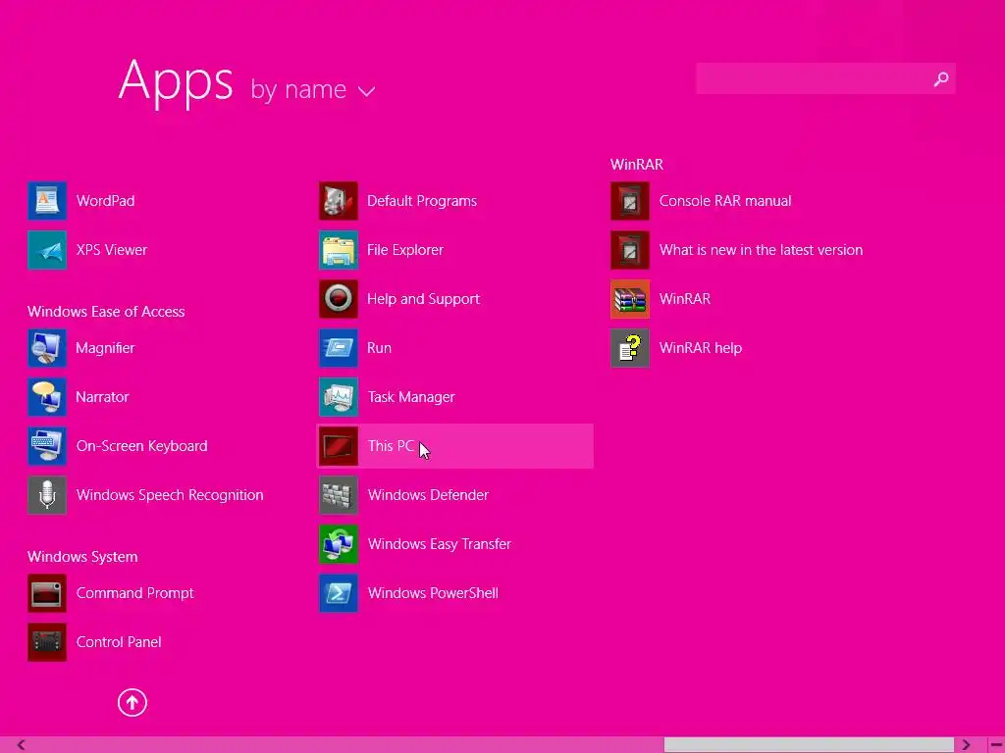Open Default Programs icon

(339, 201)
